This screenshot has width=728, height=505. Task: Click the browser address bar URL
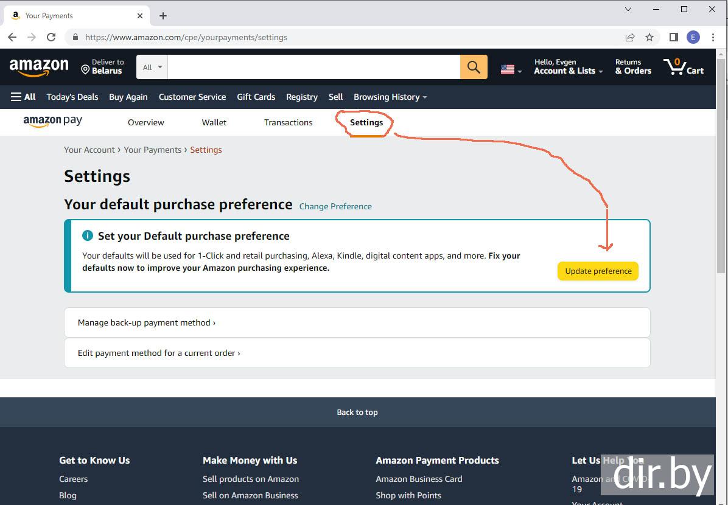coord(186,37)
